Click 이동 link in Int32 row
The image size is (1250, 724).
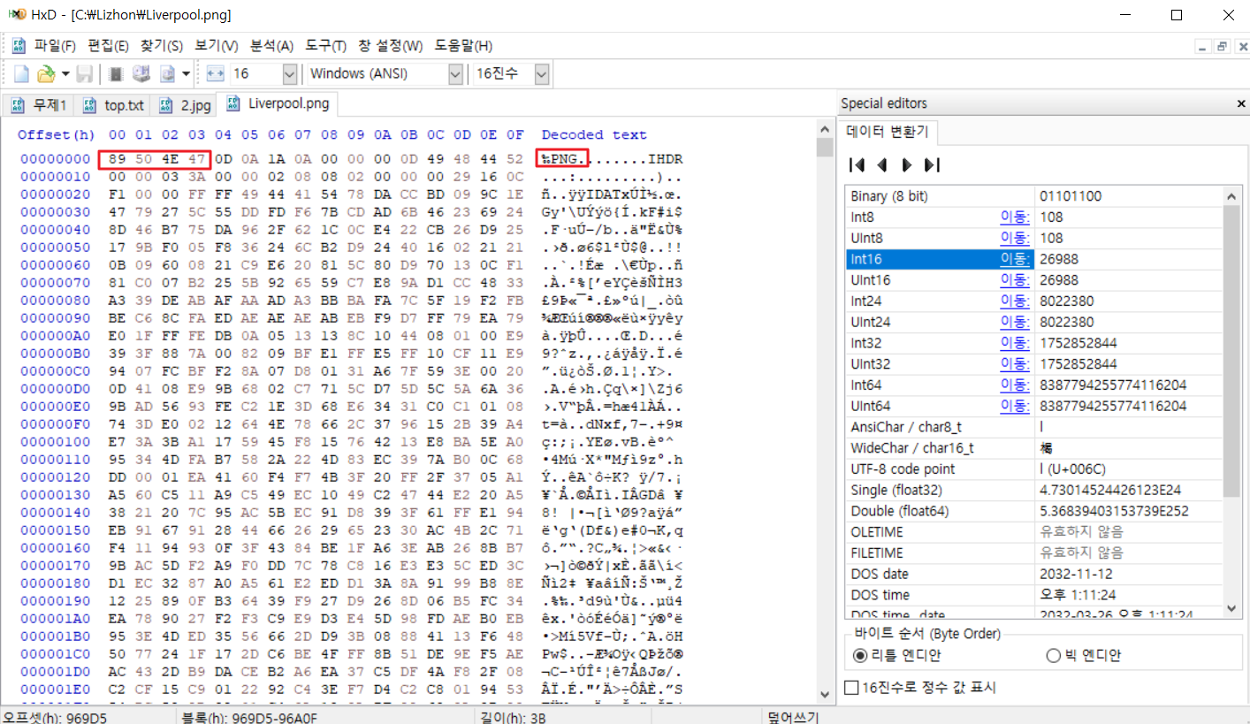(1015, 343)
